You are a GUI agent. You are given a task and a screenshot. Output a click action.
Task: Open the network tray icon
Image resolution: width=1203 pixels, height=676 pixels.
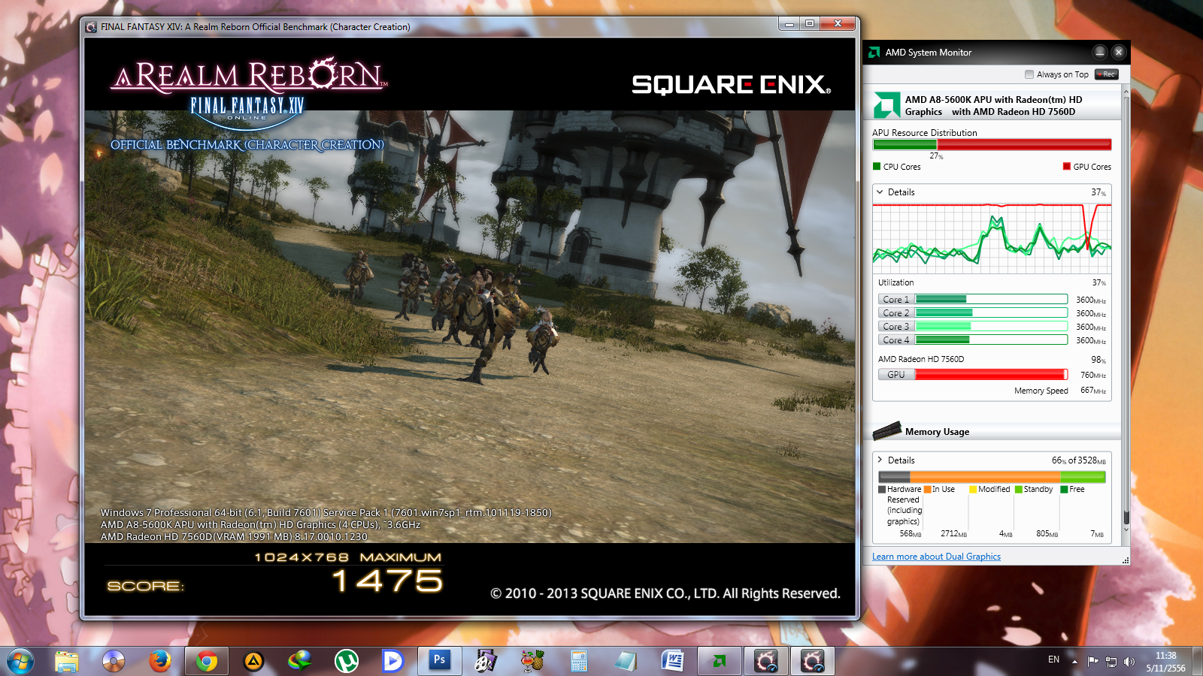pos(1111,661)
